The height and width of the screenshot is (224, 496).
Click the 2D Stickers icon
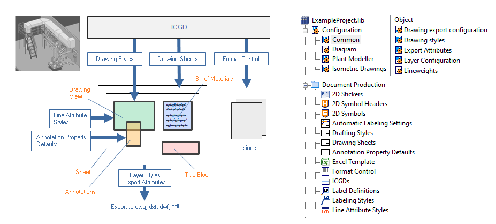click(325, 94)
